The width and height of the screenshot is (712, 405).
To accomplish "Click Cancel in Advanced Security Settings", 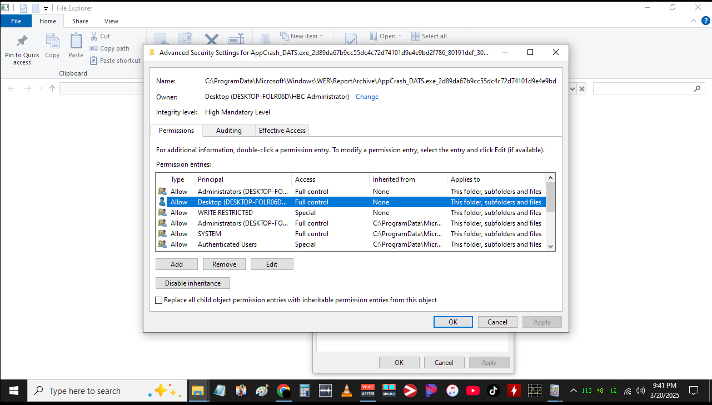I will (497, 322).
